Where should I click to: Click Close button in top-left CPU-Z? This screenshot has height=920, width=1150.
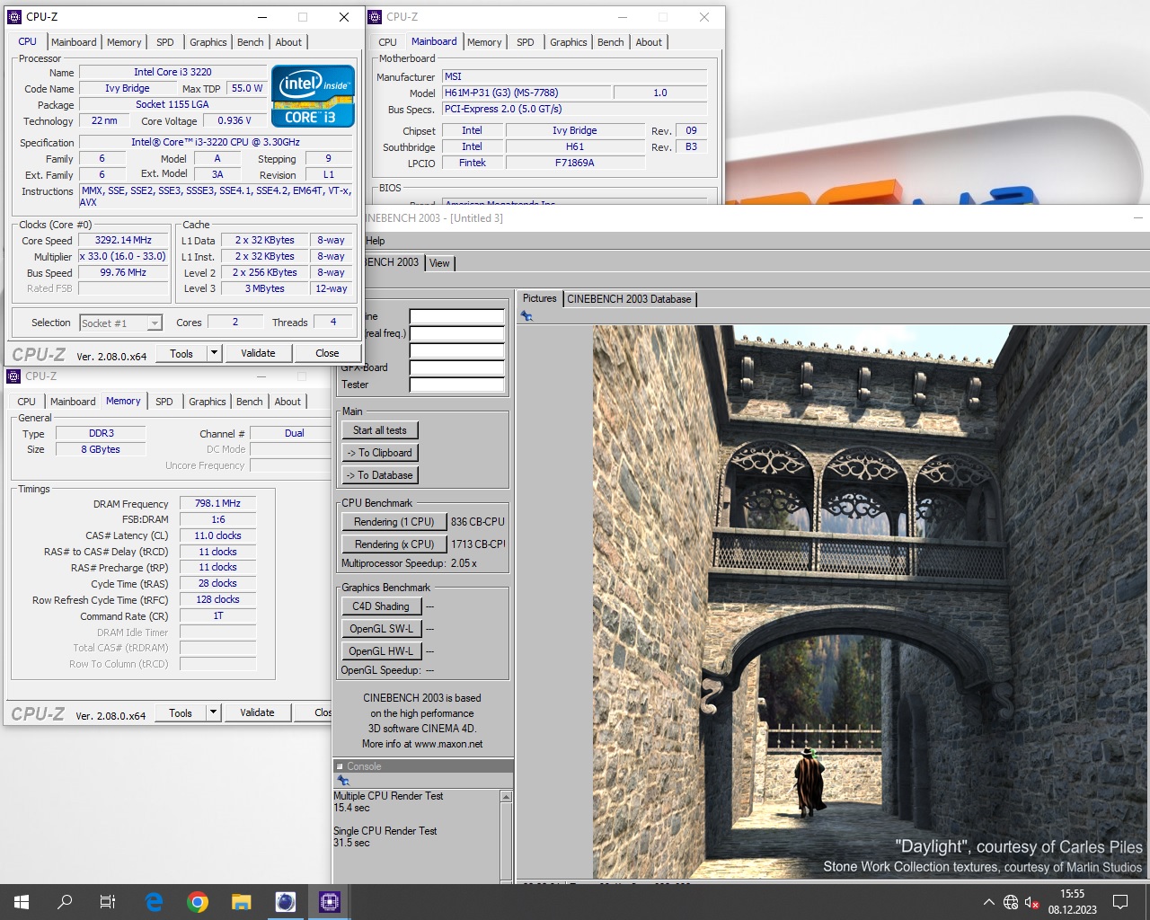[x=327, y=353]
